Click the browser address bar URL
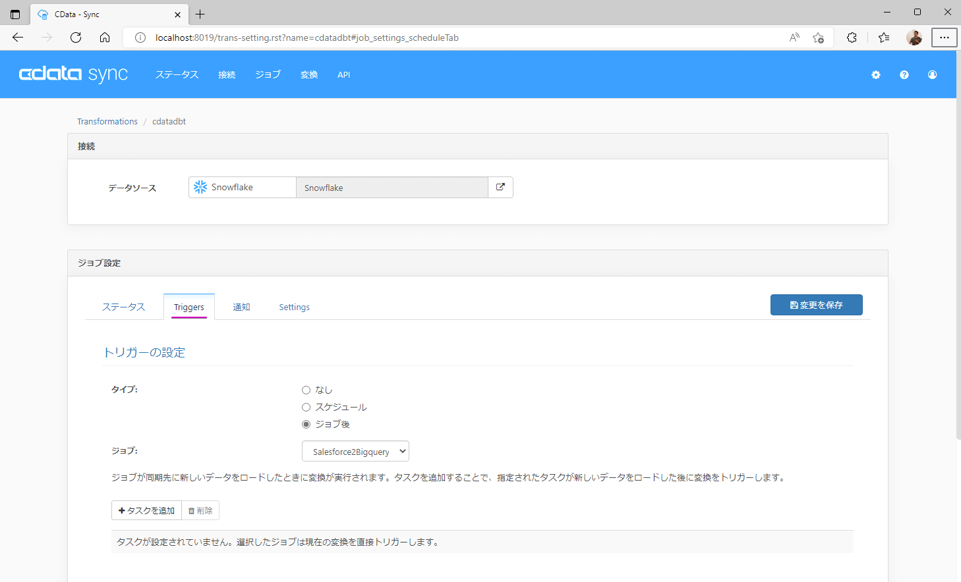The width and height of the screenshot is (961, 582). pos(307,38)
